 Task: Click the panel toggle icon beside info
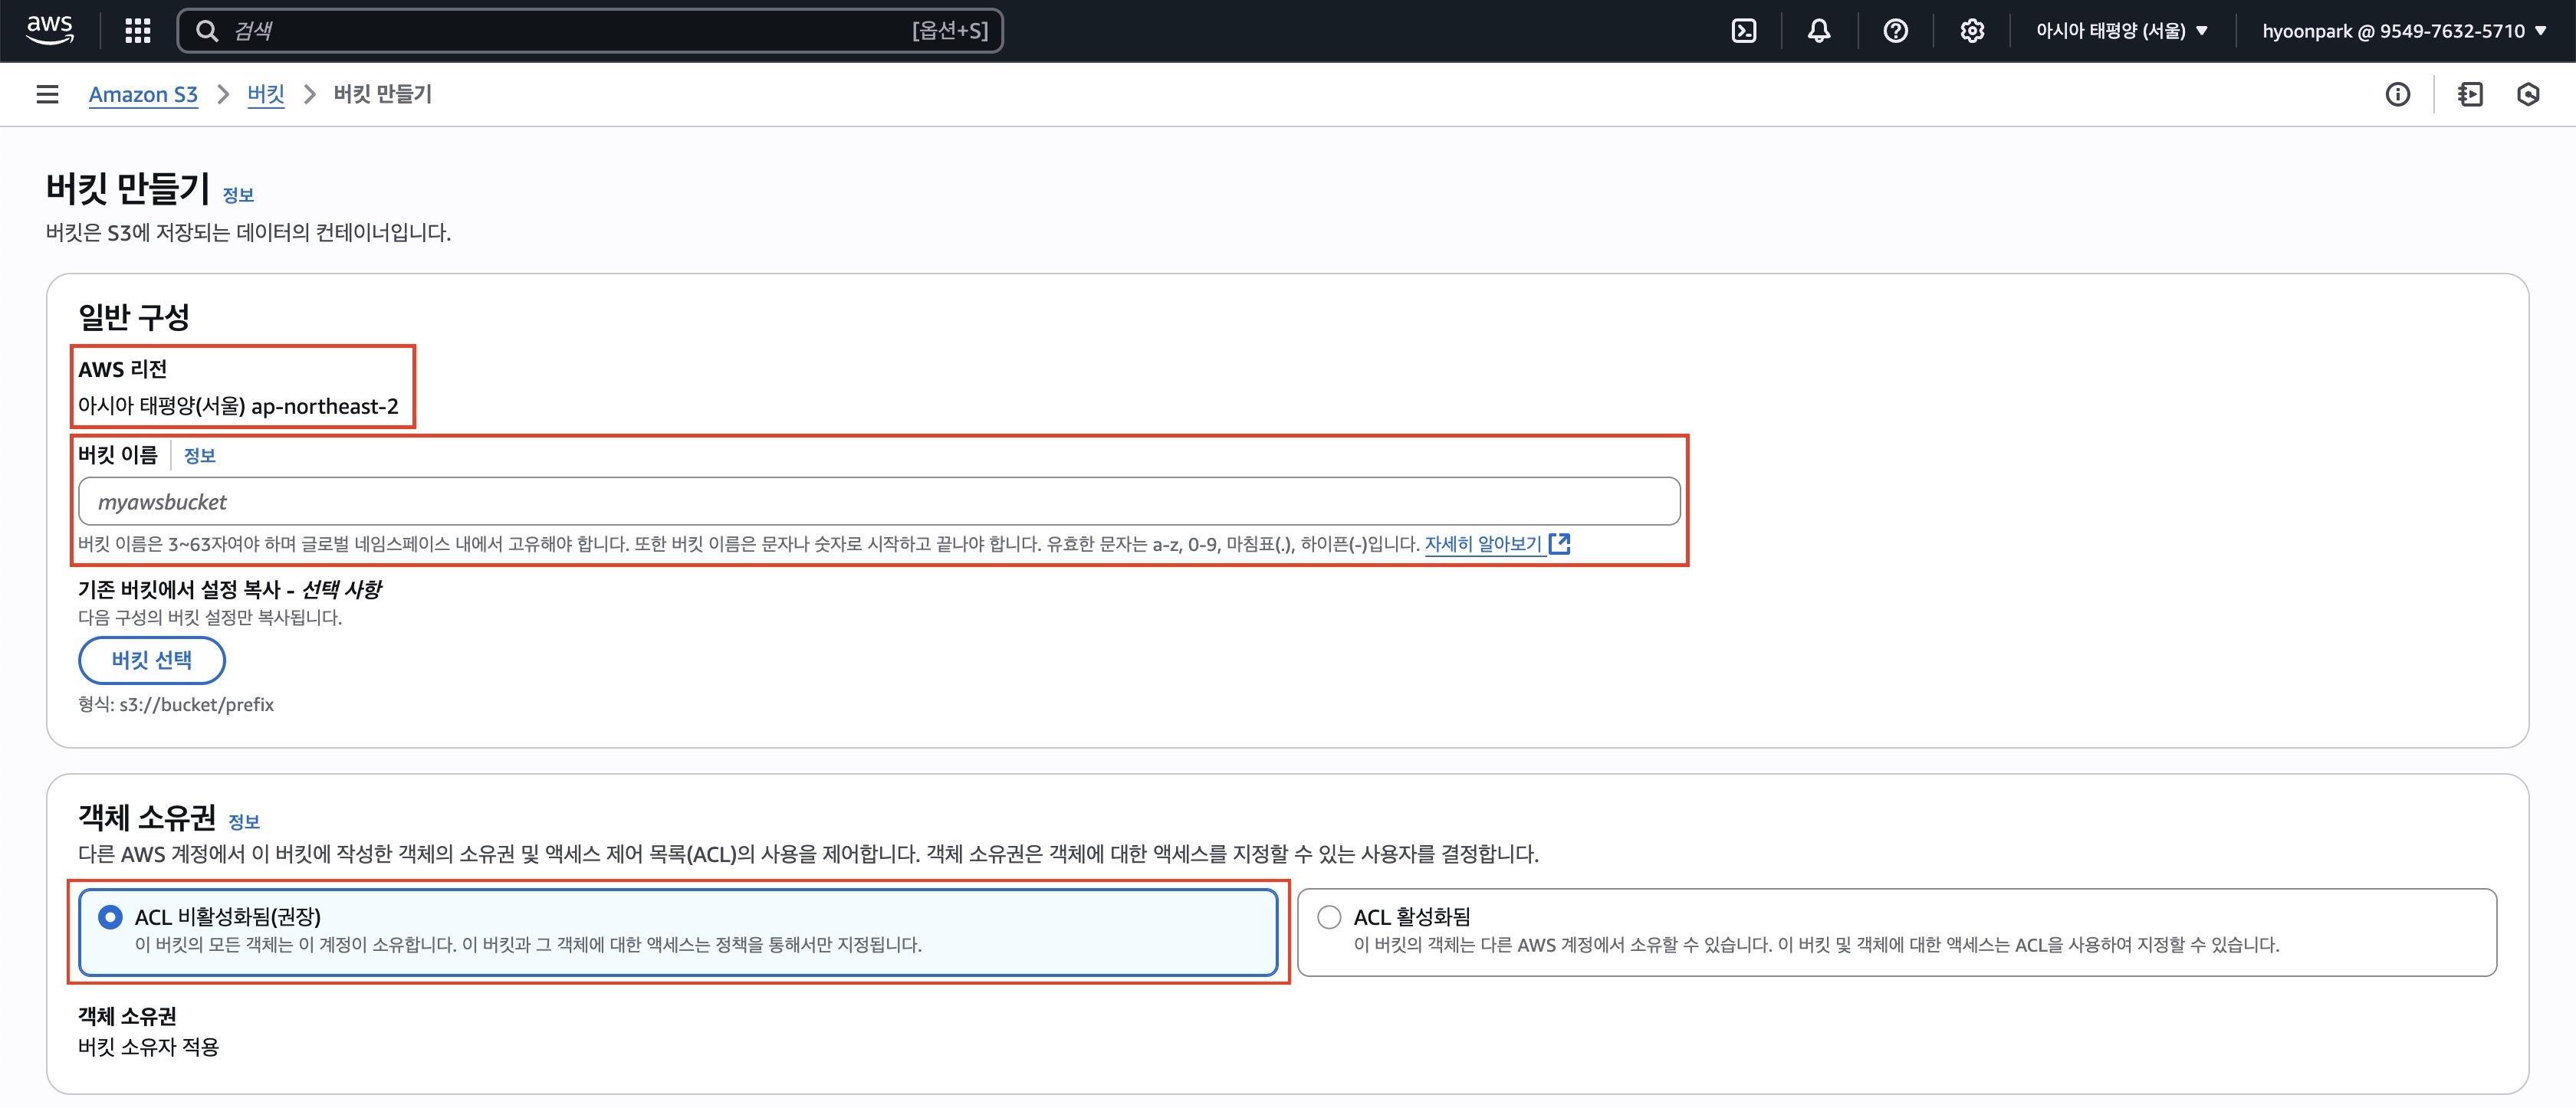pos(2470,94)
